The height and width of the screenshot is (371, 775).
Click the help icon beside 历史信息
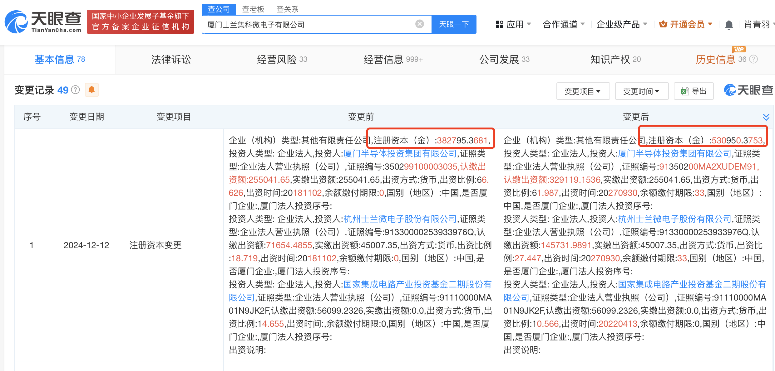pyautogui.click(x=753, y=59)
